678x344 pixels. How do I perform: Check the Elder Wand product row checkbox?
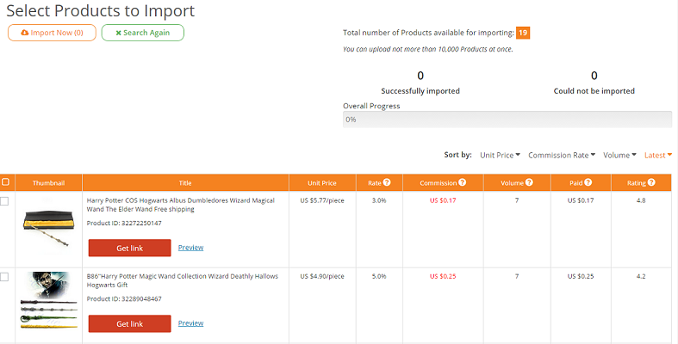tap(5, 201)
